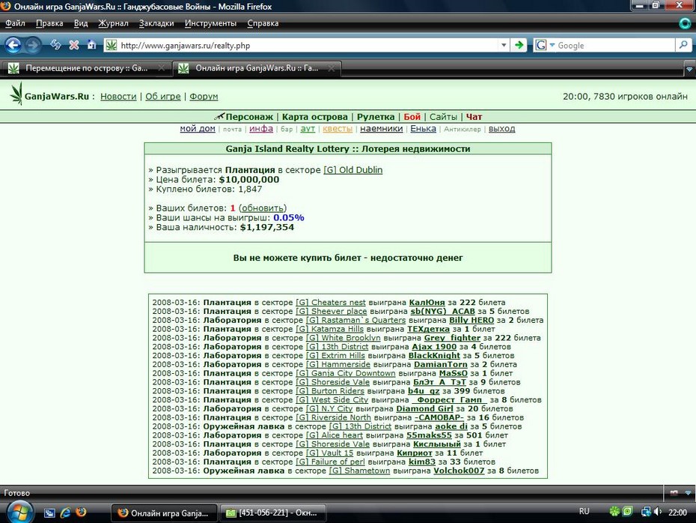Open the [G] Old Dublin sector link
696x523 pixels.
point(353,170)
